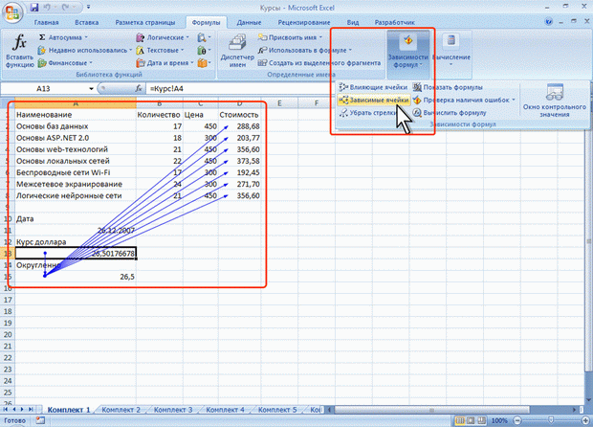Toggle Зависимости формул group button
Image resolution: width=593 pixels, height=427 pixels.
click(408, 53)
